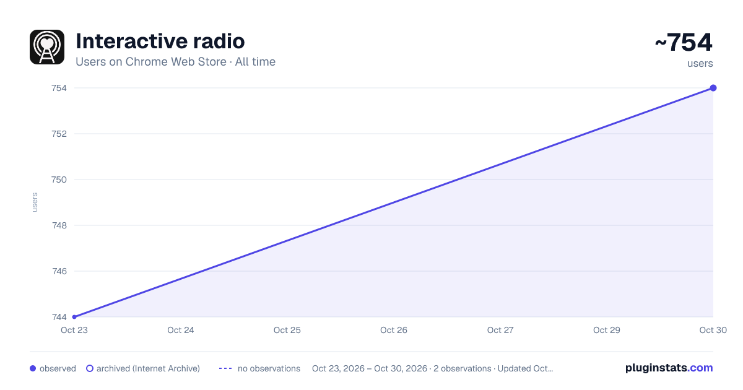The width and height of the screenshot is (743, 390).
Task: Click the 'Oct 25' x-axis label
Action: (287, 330)
